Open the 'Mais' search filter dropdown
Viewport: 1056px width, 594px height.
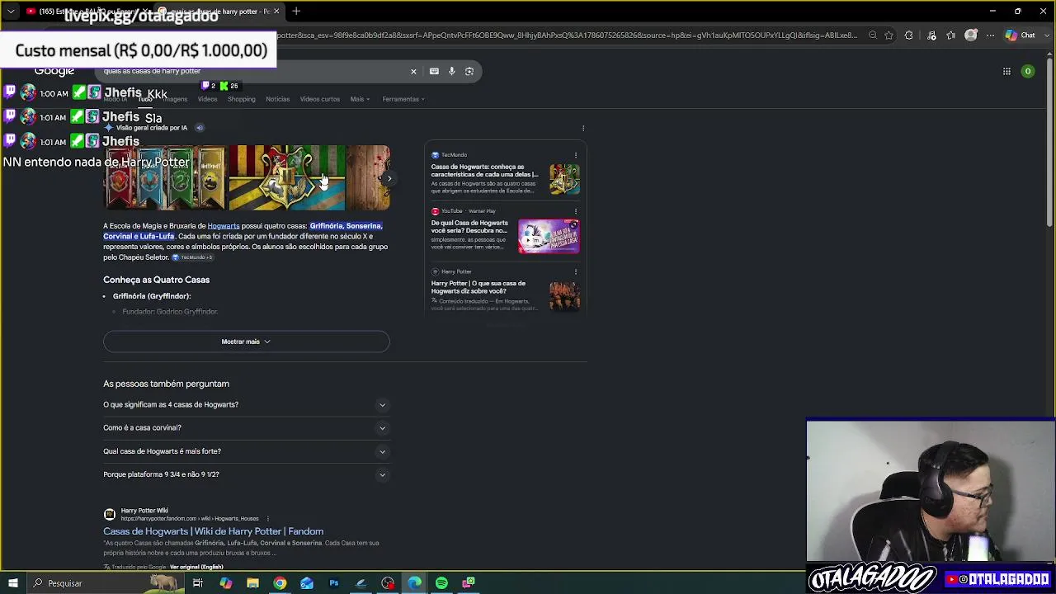pyautogui.click(x=360, y=99)
